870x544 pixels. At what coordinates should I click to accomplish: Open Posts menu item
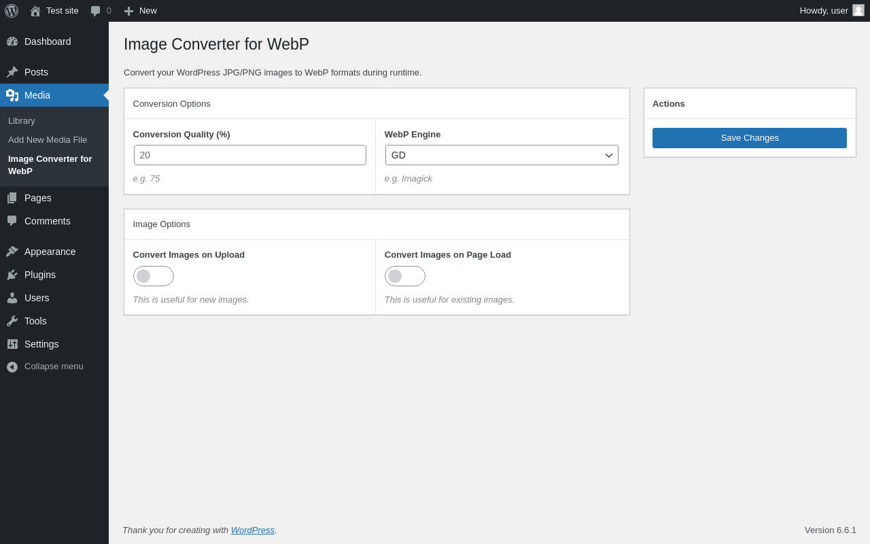(x=54, y=72)
